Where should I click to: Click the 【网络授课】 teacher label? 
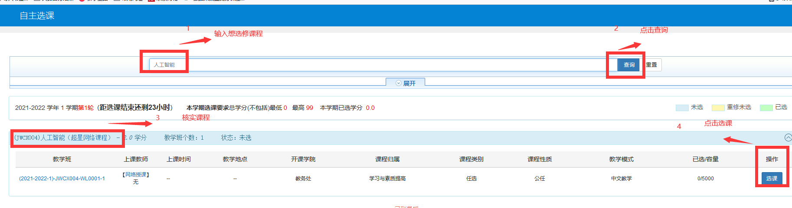[x=136, y=175]
